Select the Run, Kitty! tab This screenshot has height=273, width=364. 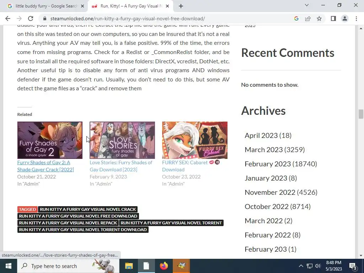pyautogui.click(x=130, y=6)
